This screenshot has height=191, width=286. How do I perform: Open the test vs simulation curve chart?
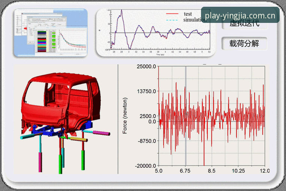156,33
